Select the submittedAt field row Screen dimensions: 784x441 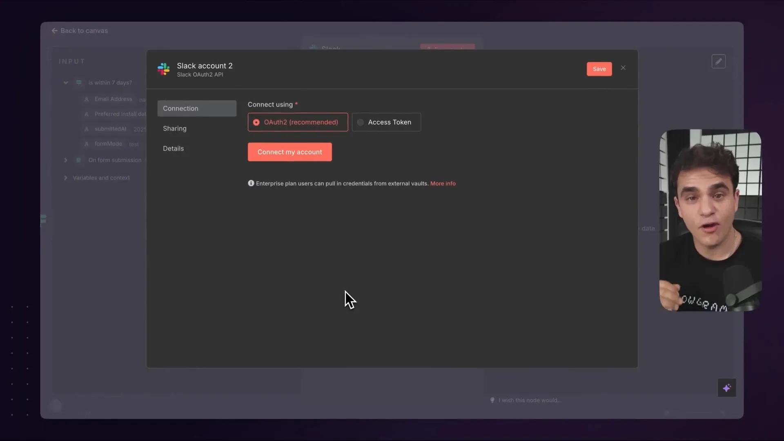pos(114,129)
